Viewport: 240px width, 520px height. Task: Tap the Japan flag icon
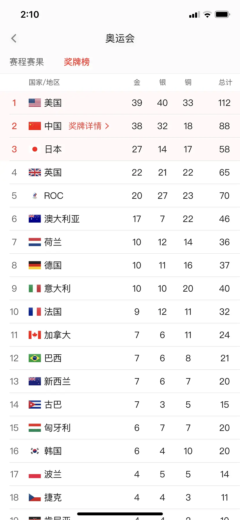[35, 149]
